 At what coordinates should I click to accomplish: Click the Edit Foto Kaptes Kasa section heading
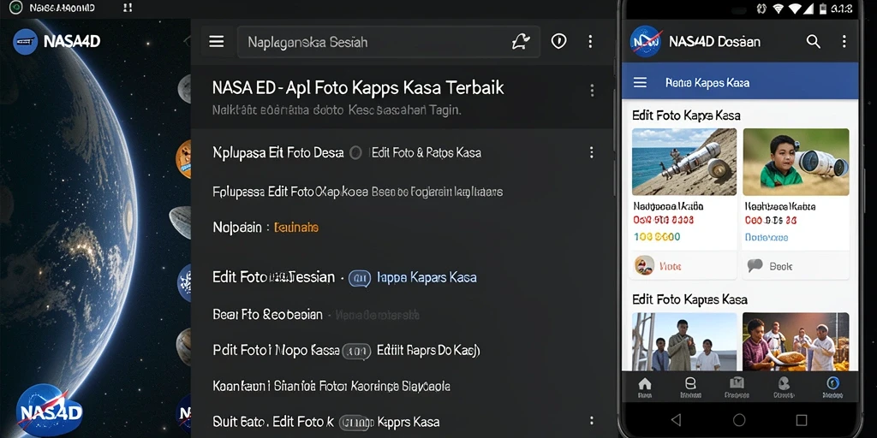pos(689,299)
